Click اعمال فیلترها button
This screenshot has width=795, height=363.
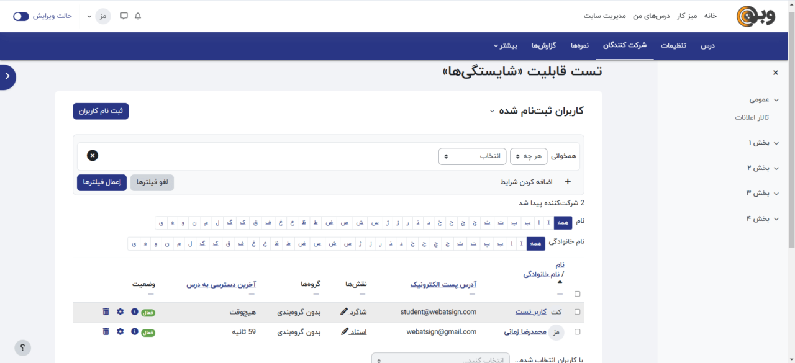point(102,182)
